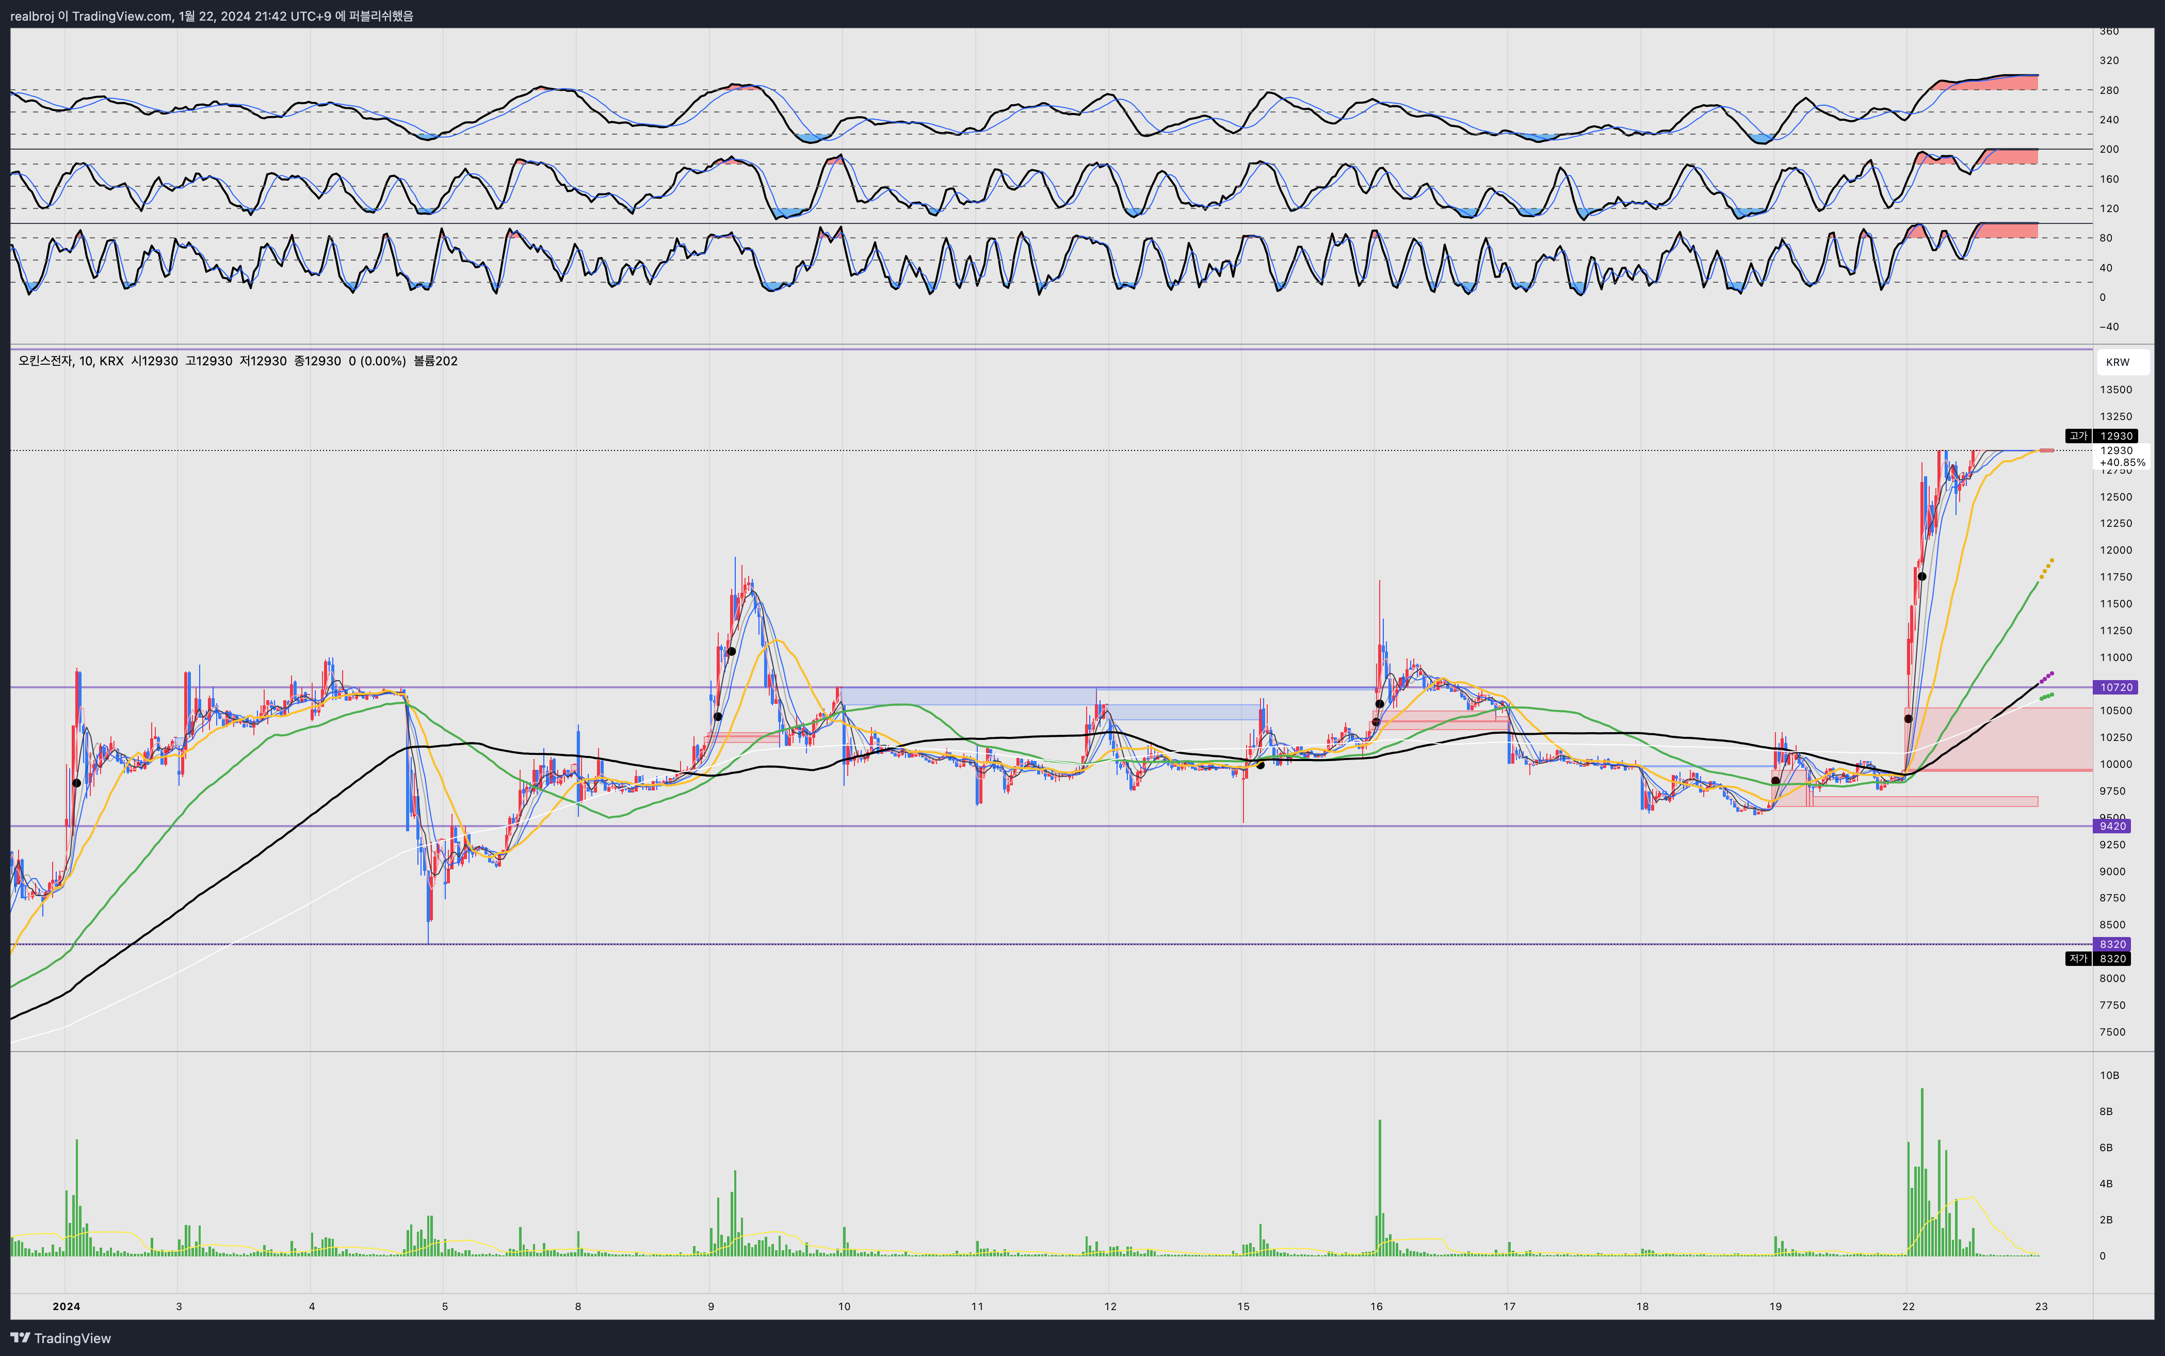Click date 9 on the time axis
Screen dimensions: 2165x1356
(710, 1306)
